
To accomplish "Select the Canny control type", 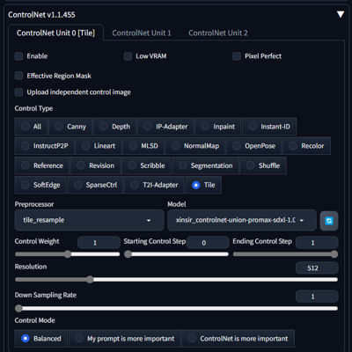I will click(x=70, y=127).
